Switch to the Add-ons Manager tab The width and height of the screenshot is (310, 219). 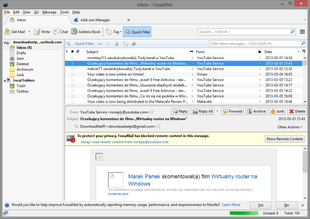click(x=95, y=20)
